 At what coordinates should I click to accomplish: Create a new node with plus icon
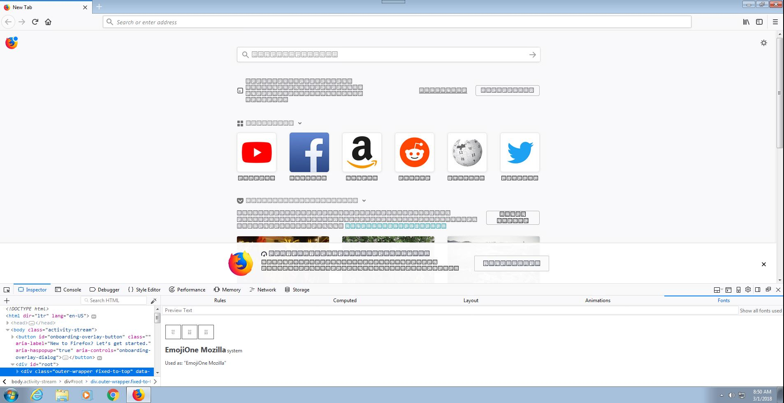pyautogui.click(x=7, y=301)
